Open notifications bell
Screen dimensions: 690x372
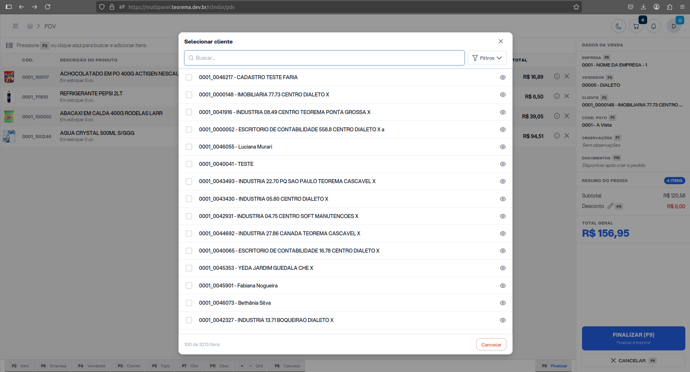pyautogui.click(x=654, y=26)
